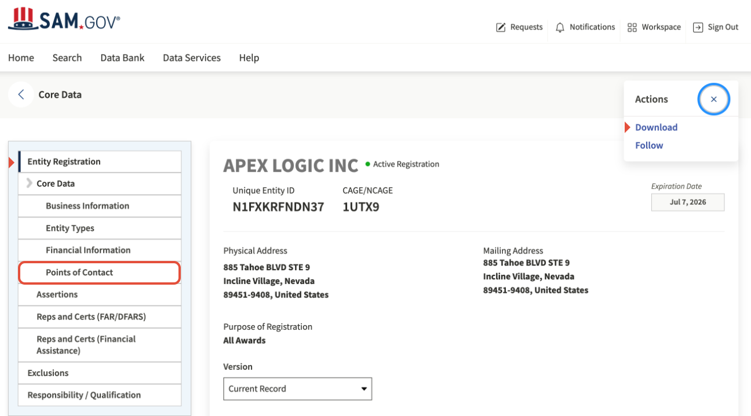The height and width of the screenshot is (416, 751).
Task: Click the Active Registration status
Action: click(402, 164)
